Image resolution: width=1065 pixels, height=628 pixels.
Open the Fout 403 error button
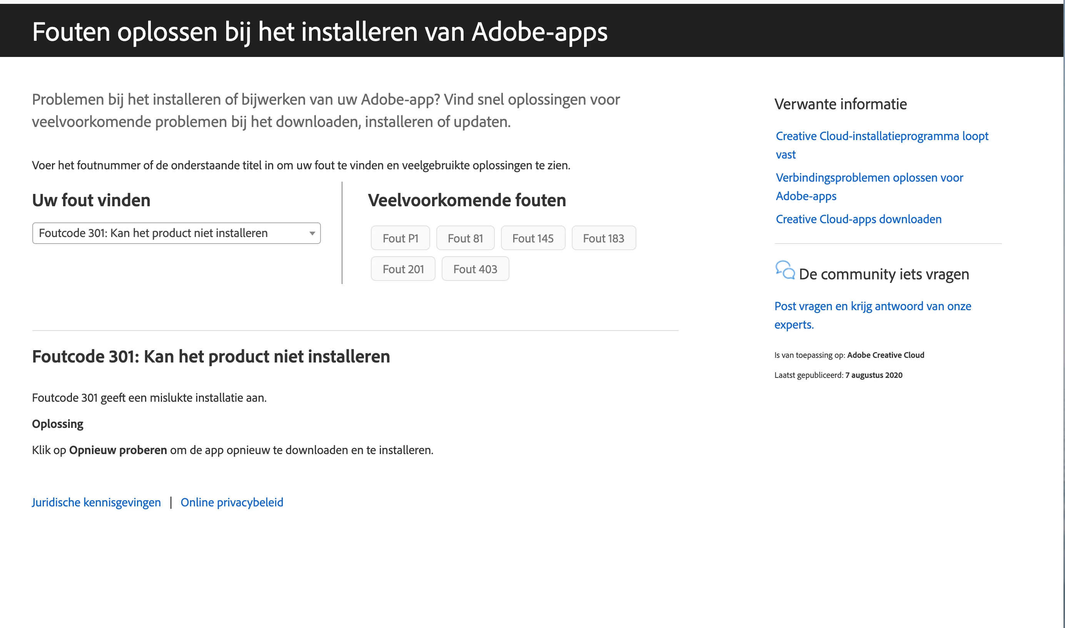point(475,269)
